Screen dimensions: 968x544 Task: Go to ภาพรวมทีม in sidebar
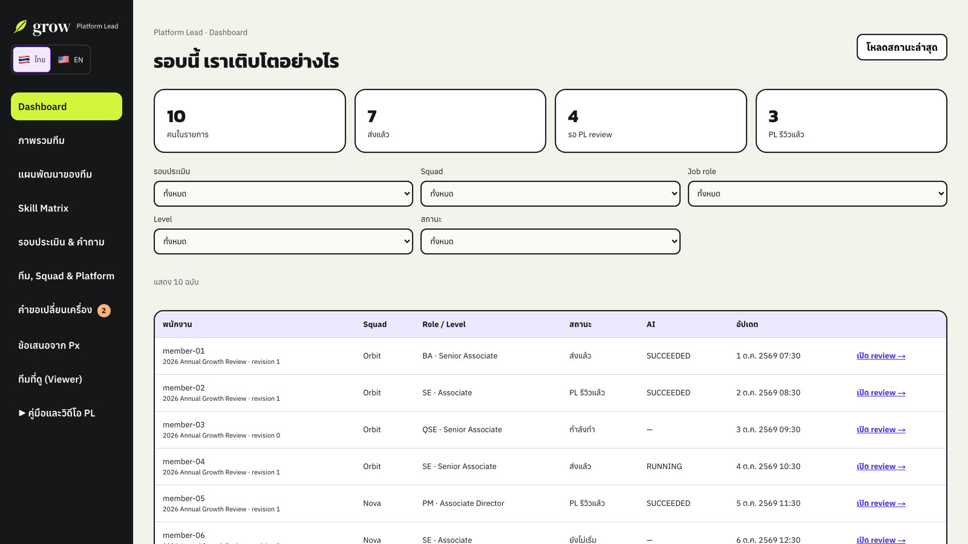coord(67,140)
